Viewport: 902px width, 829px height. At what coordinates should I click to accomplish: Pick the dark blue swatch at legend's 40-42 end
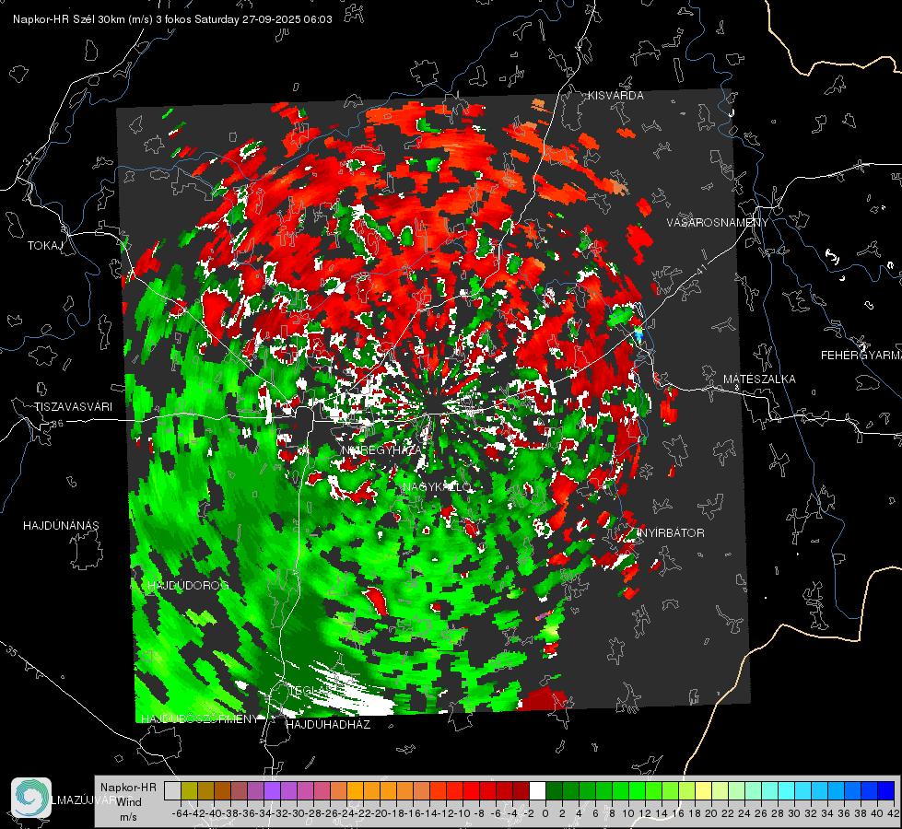[x=886, y=791]
